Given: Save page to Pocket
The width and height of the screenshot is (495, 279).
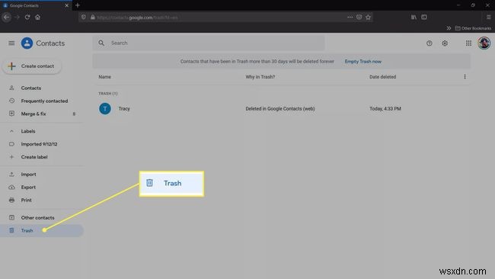Looking at the screenshot, I should pos(359,17).
